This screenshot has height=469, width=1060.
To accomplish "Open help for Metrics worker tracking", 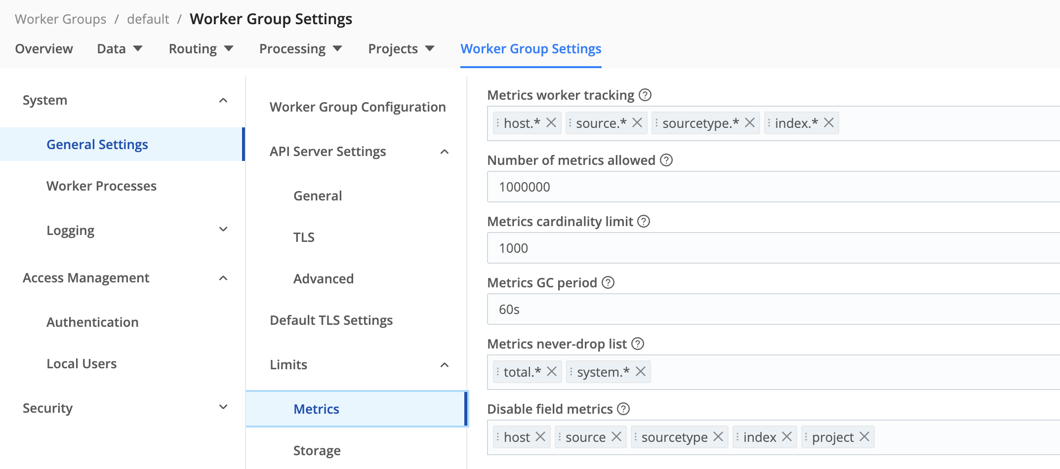I will [645, 95].
